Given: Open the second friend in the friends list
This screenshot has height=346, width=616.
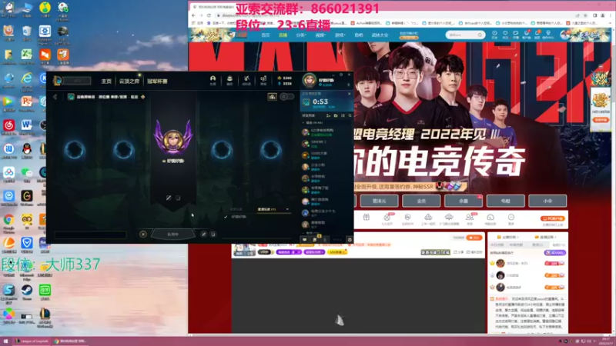Looking at the screenshot, I should pyautogui.click(x=326, y=144).
